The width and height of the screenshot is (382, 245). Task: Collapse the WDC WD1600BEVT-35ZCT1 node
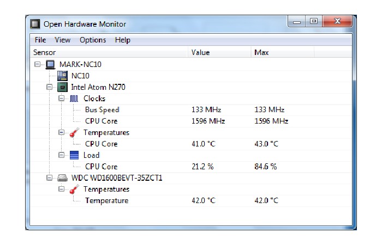click(x=49, y=178)
